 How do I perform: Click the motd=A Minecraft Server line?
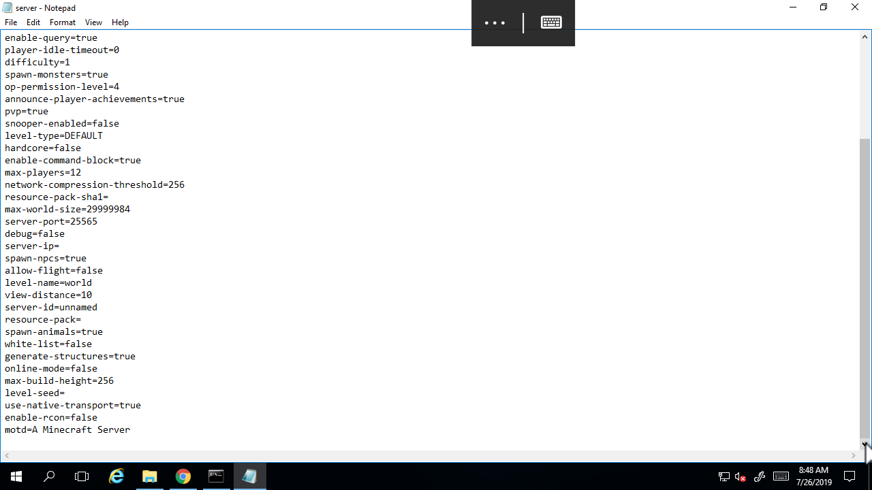[67, 430]
